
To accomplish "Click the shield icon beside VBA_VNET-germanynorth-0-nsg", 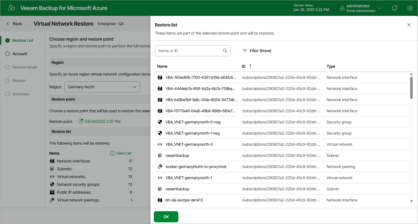I will [160, 122].
